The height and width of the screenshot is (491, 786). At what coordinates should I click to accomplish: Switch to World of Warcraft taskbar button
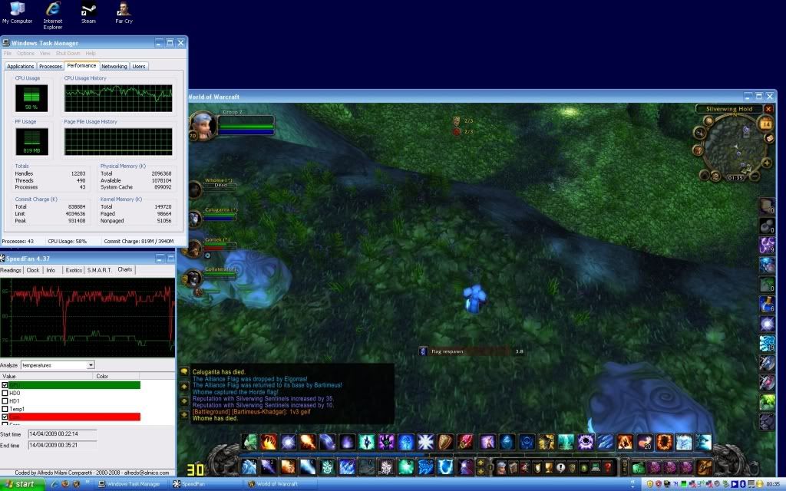tap(281, 484)
